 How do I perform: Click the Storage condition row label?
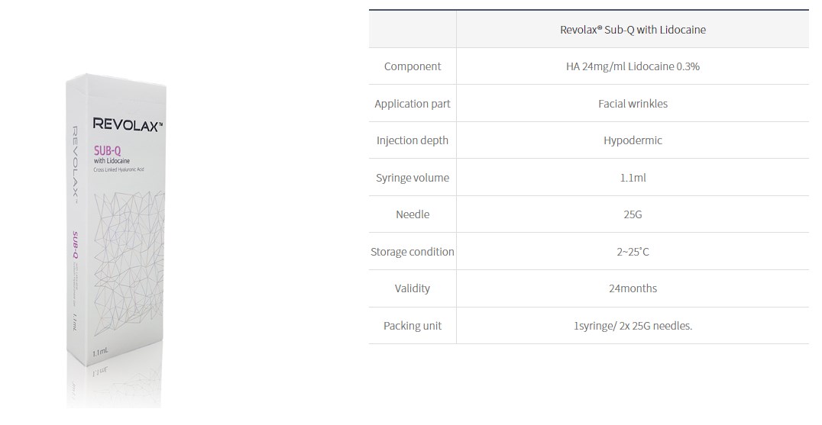coord(413,252)
